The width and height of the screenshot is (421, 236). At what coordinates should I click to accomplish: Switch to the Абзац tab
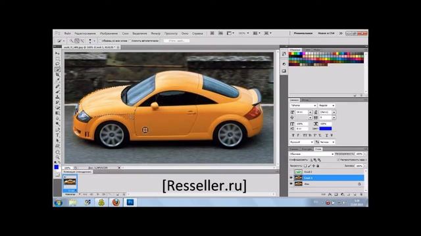click(x=305, y=100)
